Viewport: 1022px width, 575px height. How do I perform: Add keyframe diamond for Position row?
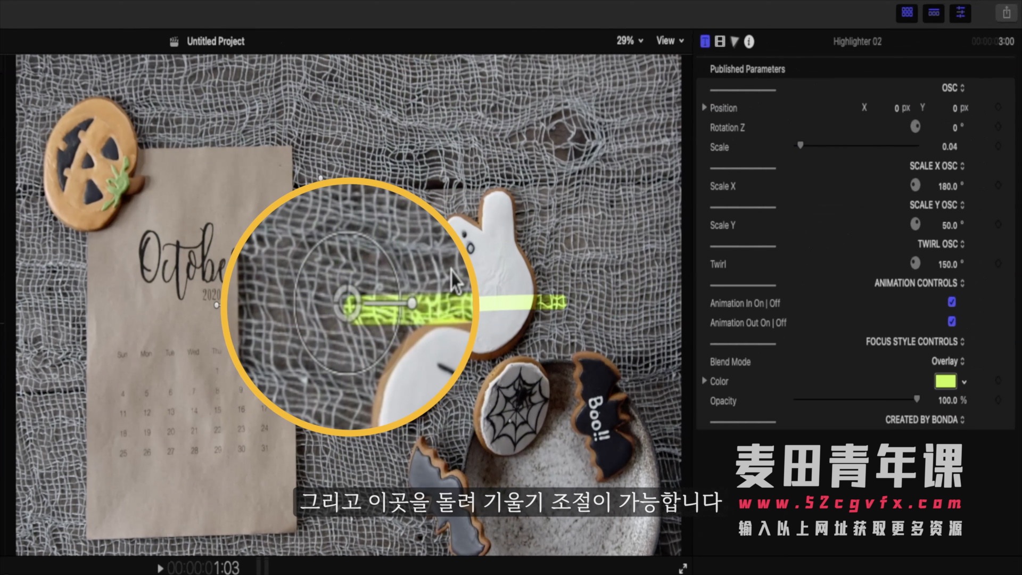pos(998,108)
